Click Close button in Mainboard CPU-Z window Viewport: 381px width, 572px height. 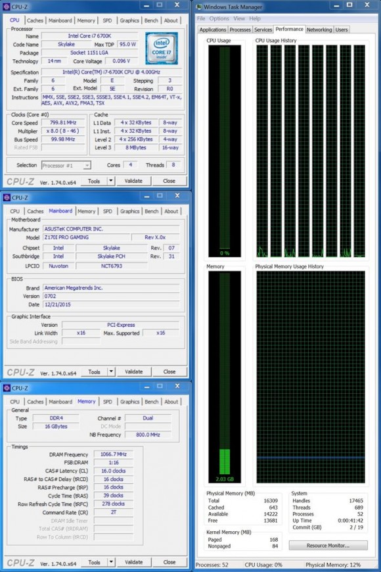(x=169, y=371)
